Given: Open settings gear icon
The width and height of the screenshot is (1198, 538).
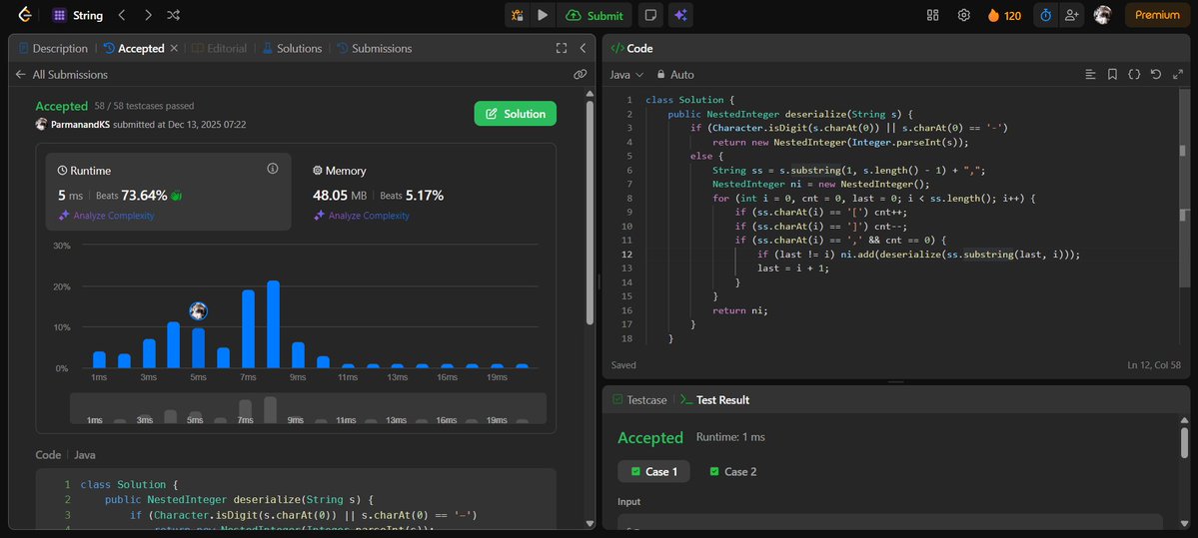Looking at the screenshot, I should click(x=963, y=15).
